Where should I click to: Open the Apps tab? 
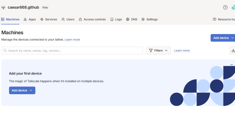30,19
